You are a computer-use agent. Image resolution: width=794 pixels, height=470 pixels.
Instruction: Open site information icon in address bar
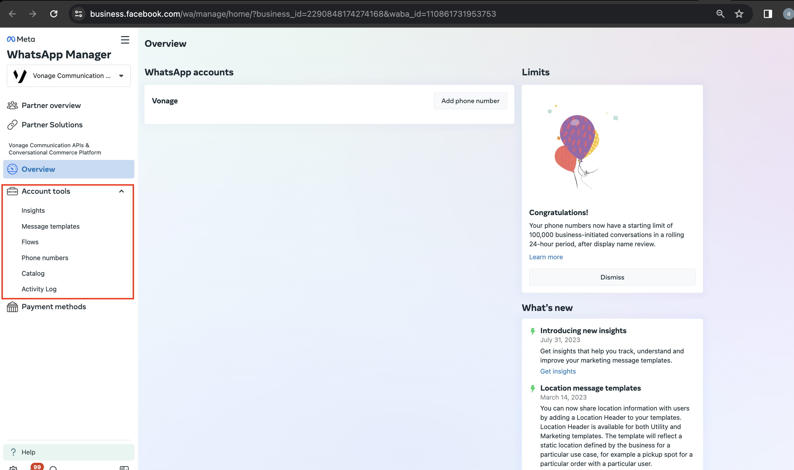(79, 14)
